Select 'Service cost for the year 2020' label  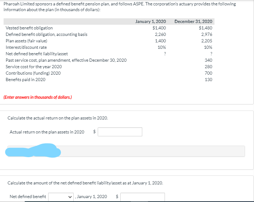(34, 67)
